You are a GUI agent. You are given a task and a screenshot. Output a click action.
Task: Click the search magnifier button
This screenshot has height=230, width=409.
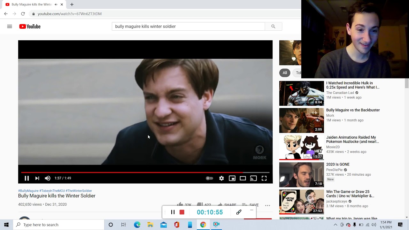[x=273, y=27]
